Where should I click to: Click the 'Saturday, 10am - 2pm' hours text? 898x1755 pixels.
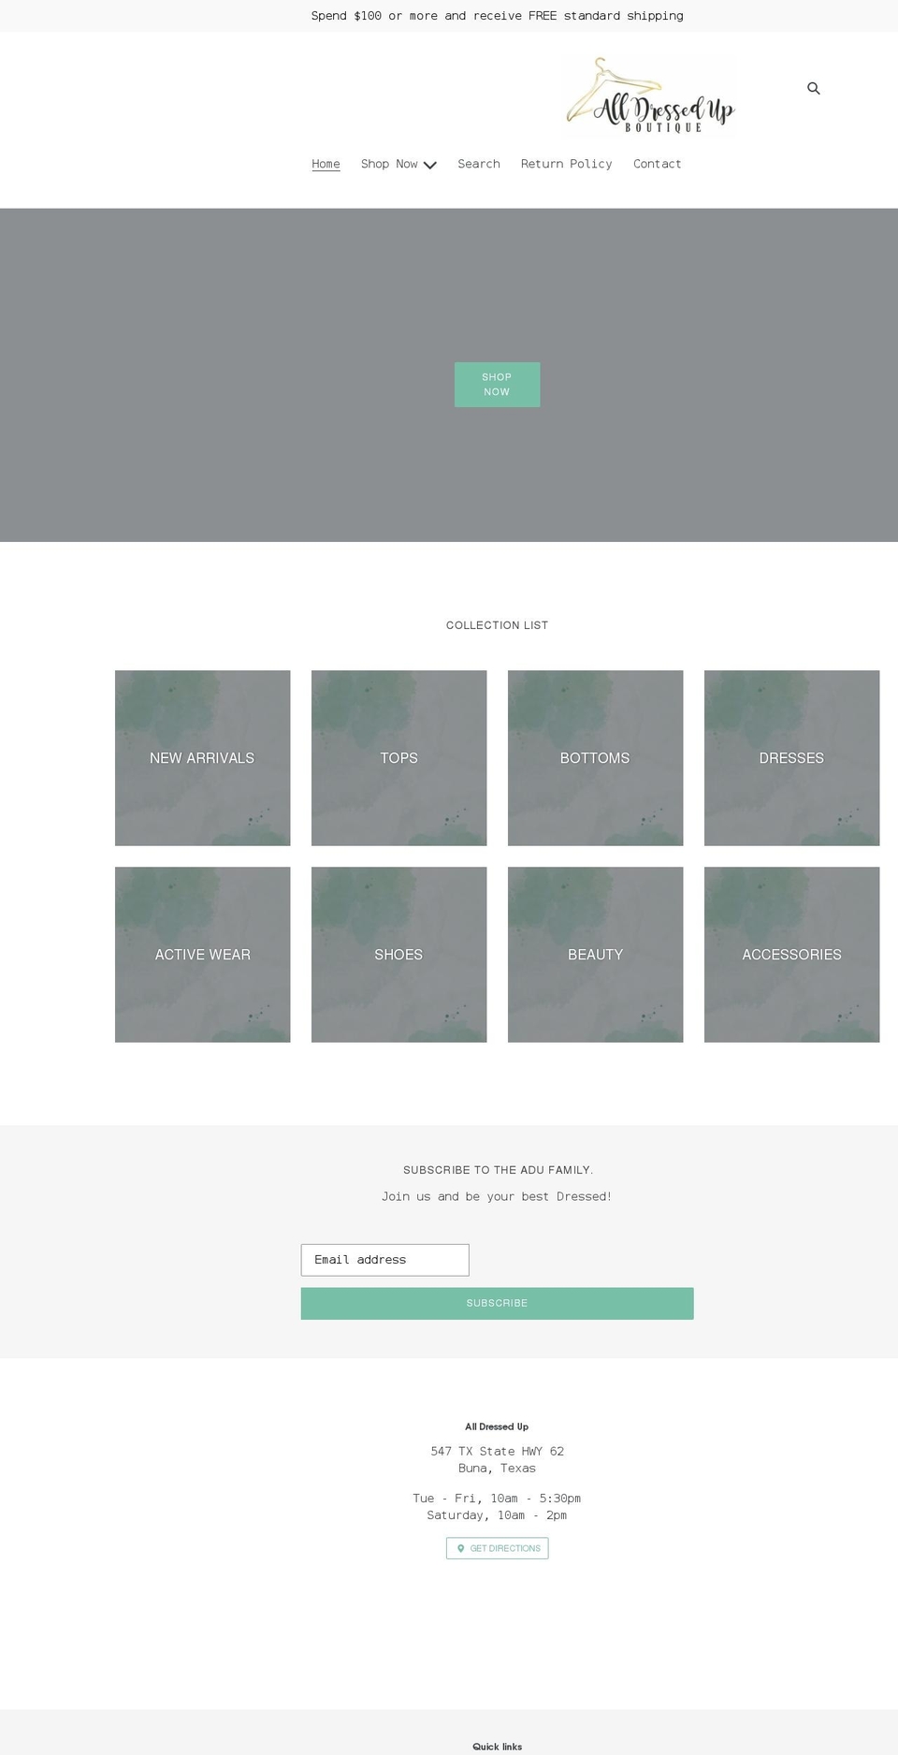tap(497, 1515)
